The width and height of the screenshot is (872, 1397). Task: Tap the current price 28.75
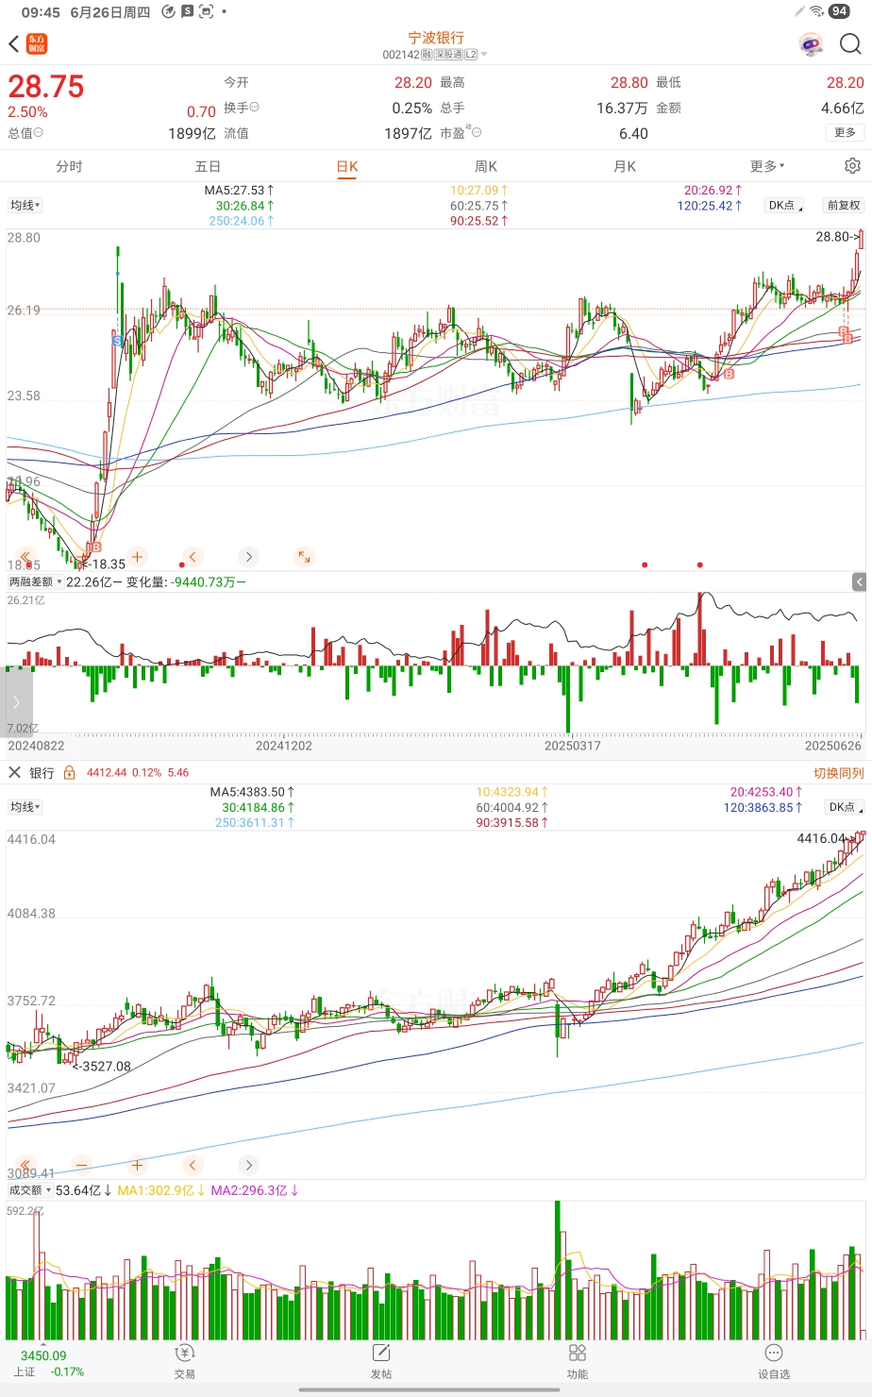point(46,87)
